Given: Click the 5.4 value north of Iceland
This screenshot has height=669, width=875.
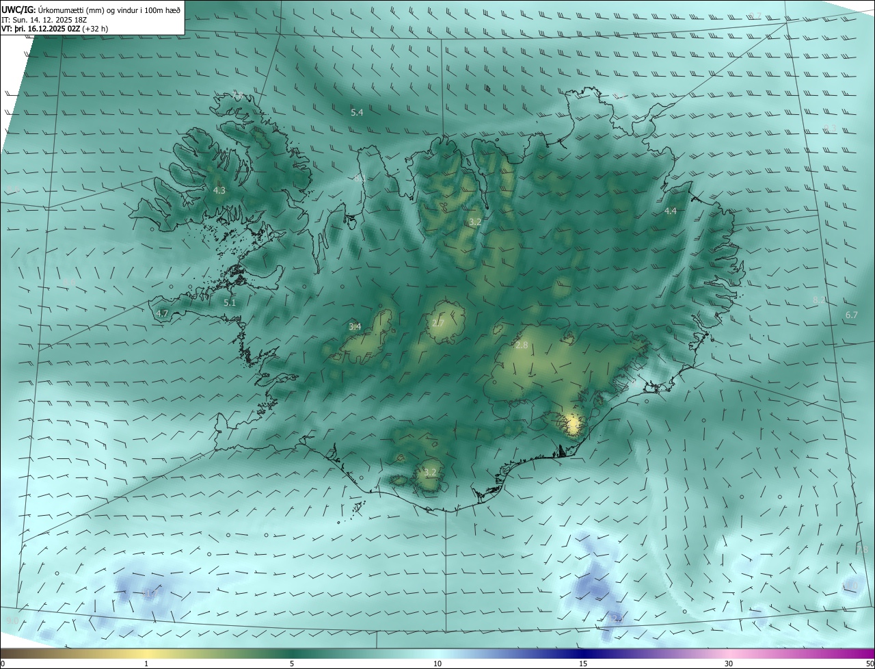Looking at the screenshot, I should (357, 112).
